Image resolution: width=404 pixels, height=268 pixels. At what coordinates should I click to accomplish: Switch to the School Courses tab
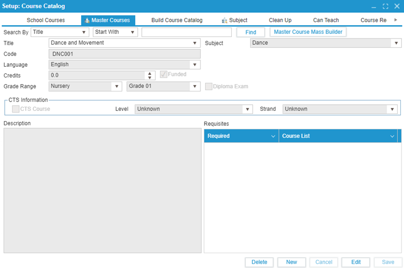click(x=46, y=21)
